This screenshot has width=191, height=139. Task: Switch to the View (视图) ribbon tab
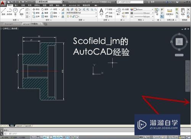(x=44, y=5)
